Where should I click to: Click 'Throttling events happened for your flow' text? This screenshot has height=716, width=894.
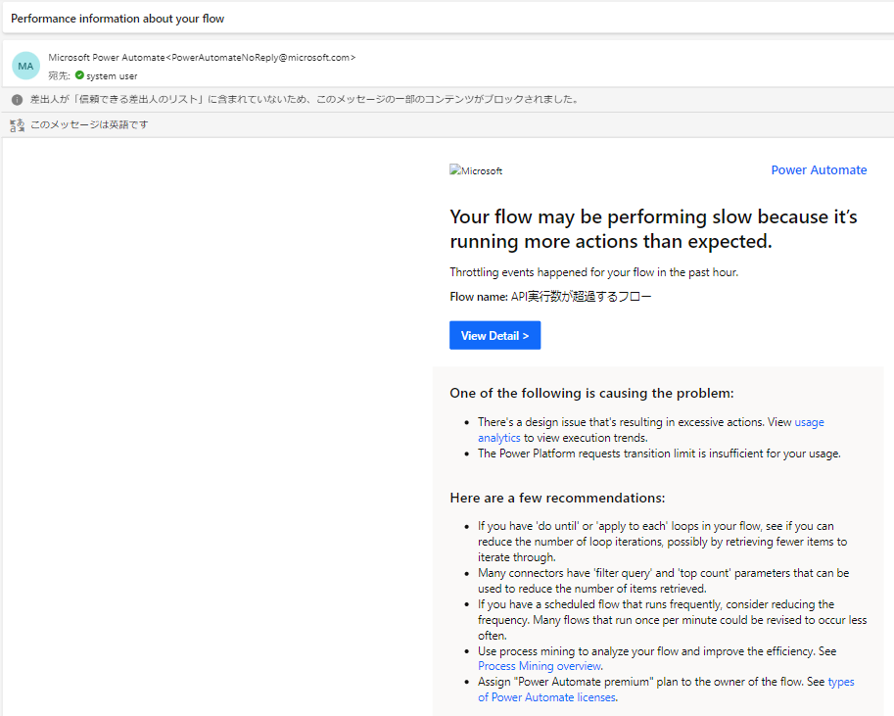593,272
